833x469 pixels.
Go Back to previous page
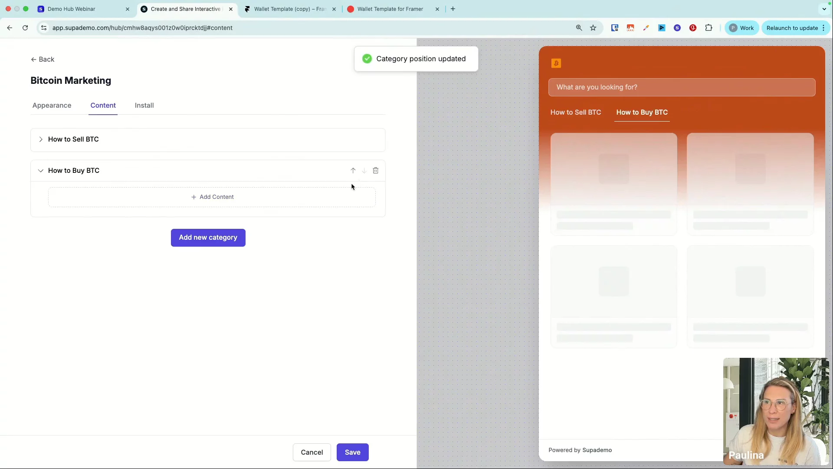(43, 59)
